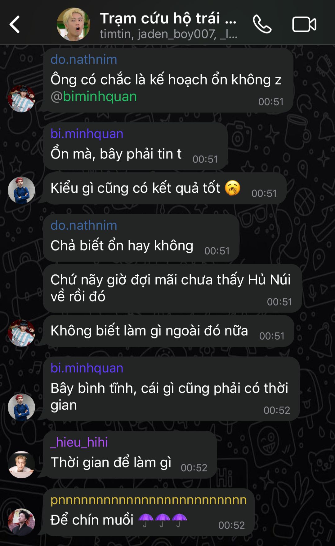Tap the back arrow in the header

[15, 24]
